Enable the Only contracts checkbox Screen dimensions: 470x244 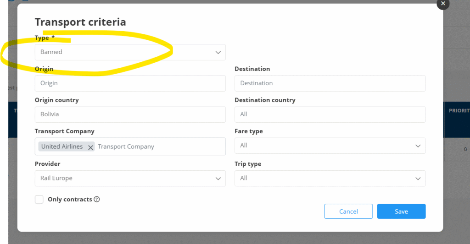(x=39, y=200)
